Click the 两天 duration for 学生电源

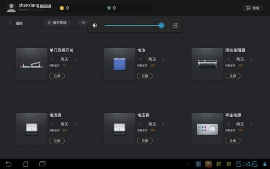(x=240, y=124)
